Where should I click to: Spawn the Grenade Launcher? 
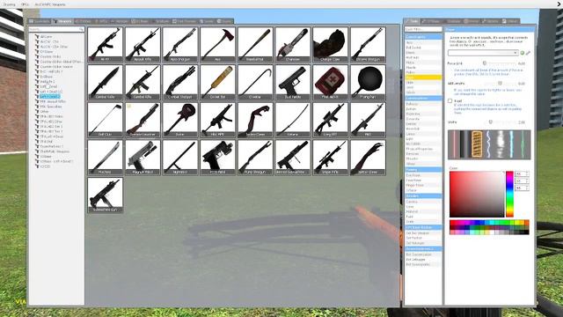coord(143,120)
